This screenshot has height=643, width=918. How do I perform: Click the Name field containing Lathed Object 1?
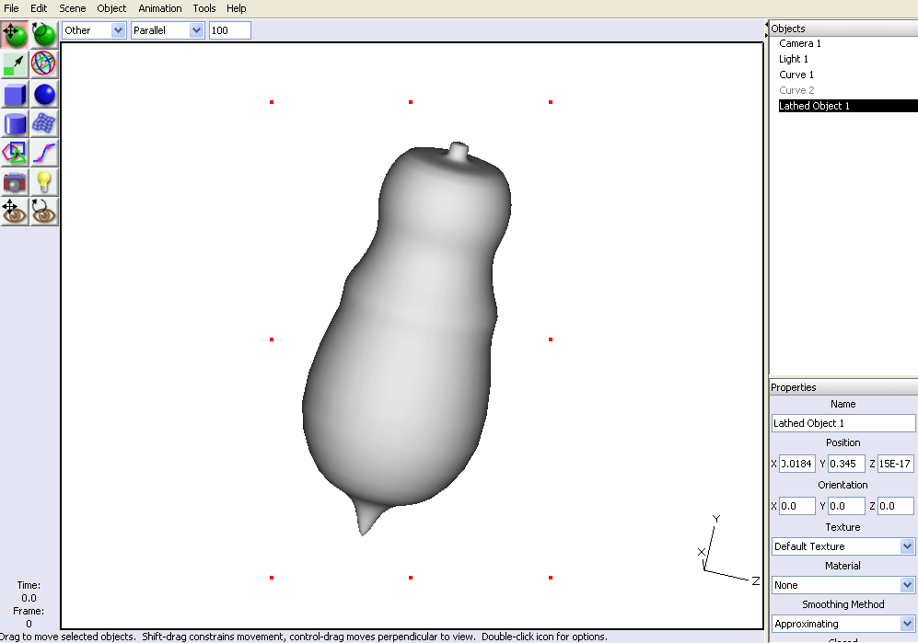pos(843,423)
